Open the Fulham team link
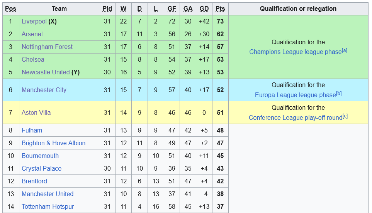 (x=32, y=131)
